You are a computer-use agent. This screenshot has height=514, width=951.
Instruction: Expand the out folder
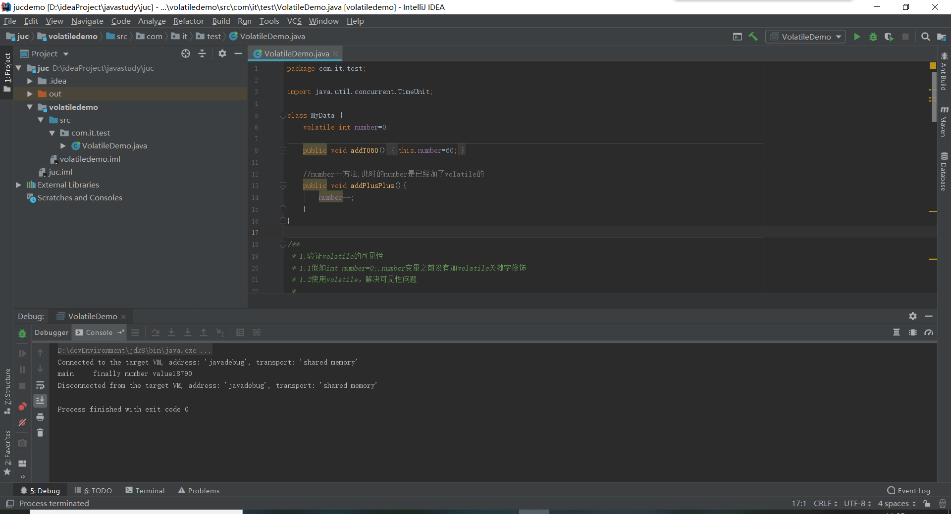[30, 93]
